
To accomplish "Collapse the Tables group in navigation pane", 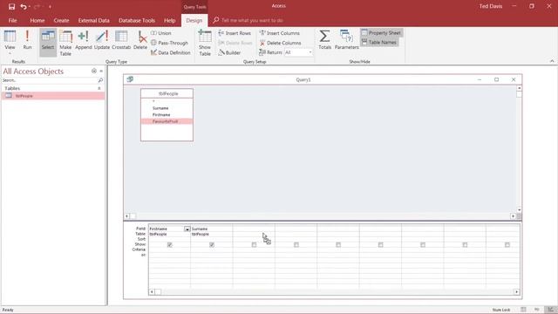I will 99,88.
